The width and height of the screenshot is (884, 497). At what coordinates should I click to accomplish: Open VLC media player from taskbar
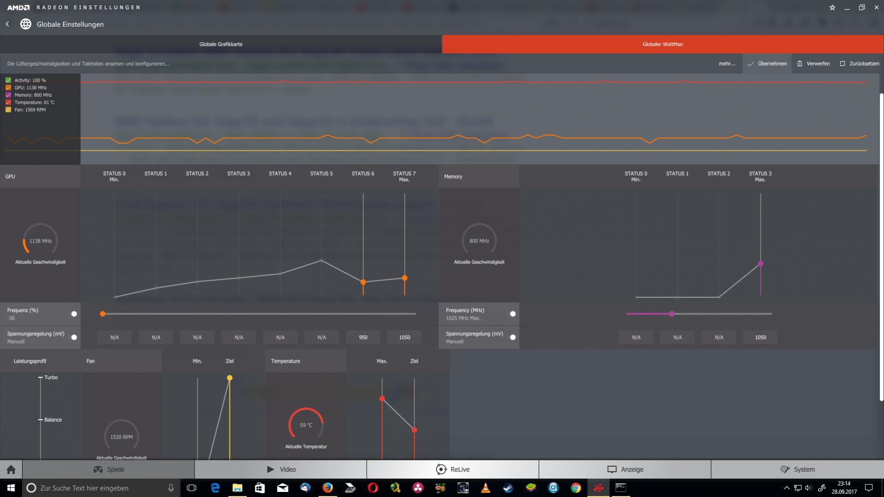point(486,488)
